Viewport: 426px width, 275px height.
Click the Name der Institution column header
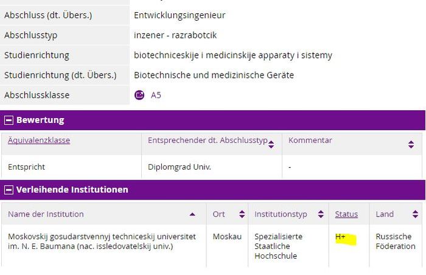pyautogui.click(x=46, y=214)
